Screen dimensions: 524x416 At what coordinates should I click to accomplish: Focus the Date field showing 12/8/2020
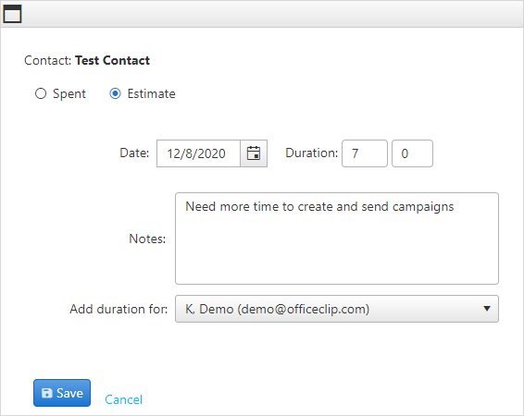pyautogui.click(x=198, y=153)
